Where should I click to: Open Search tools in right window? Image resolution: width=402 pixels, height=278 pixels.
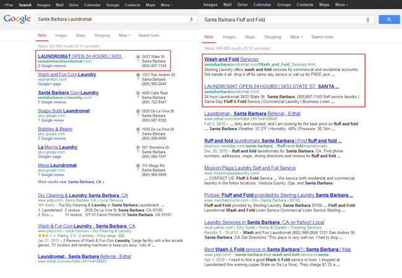pos(322,37)
